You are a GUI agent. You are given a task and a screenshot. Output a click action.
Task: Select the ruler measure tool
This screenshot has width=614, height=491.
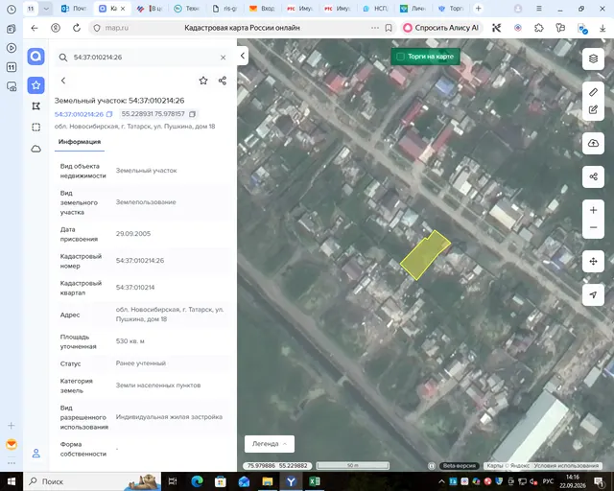593,92
